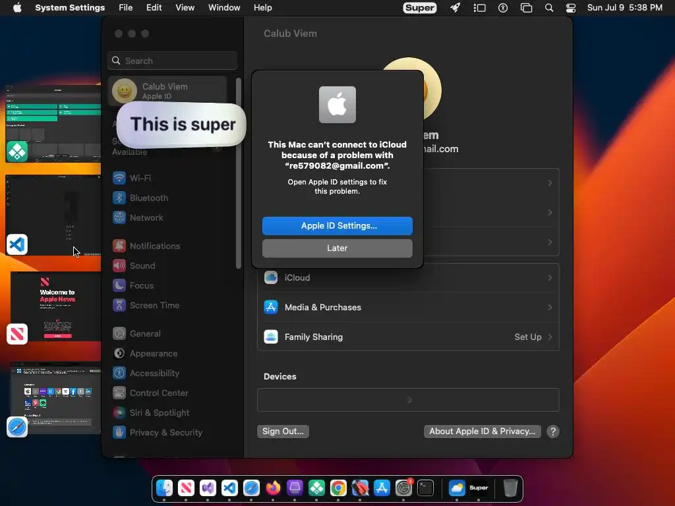Open Firefox from the Dock
Viewport: 675px width, 506px height.
[273, 488]
